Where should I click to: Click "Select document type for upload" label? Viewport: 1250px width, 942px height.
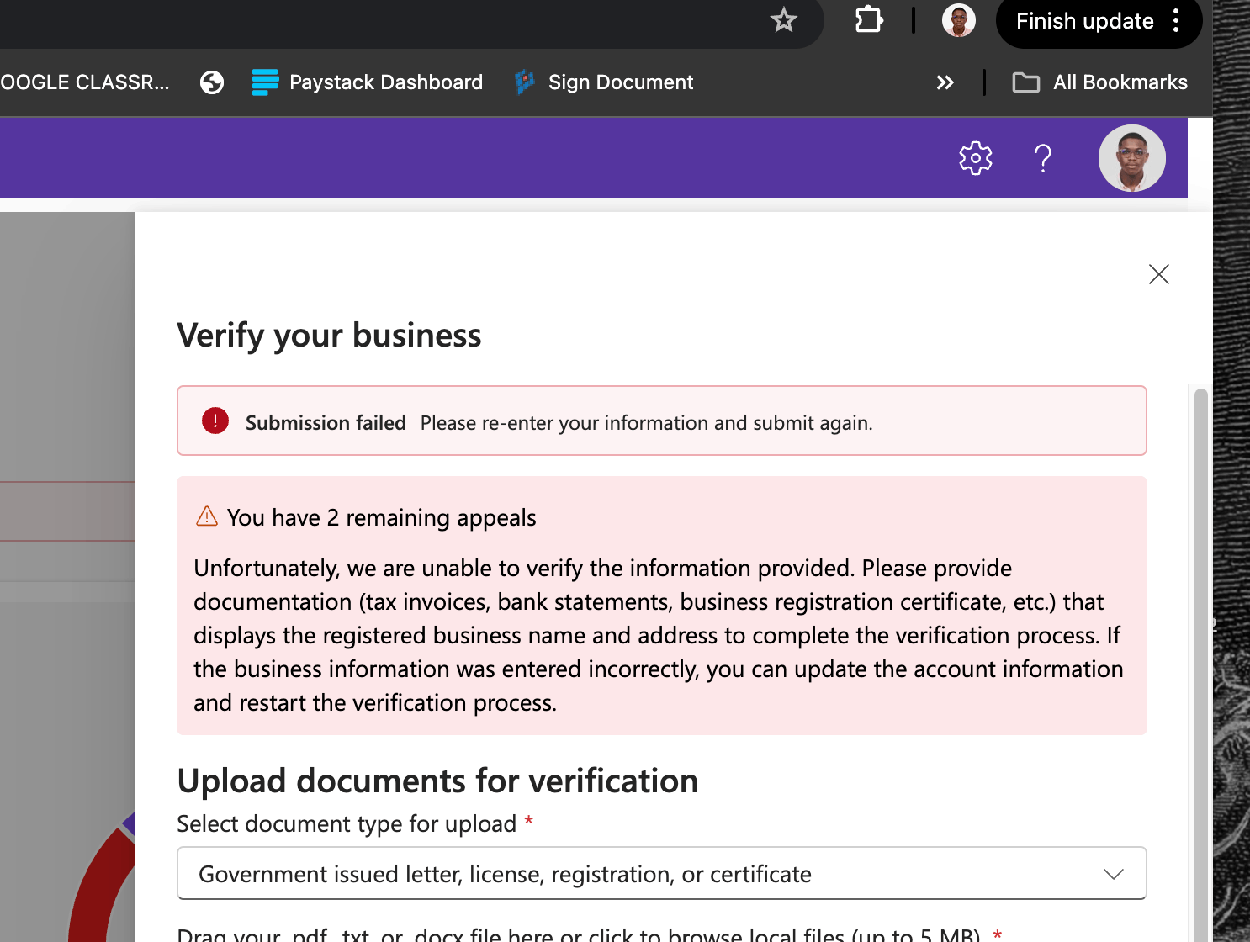click(347, 824)
